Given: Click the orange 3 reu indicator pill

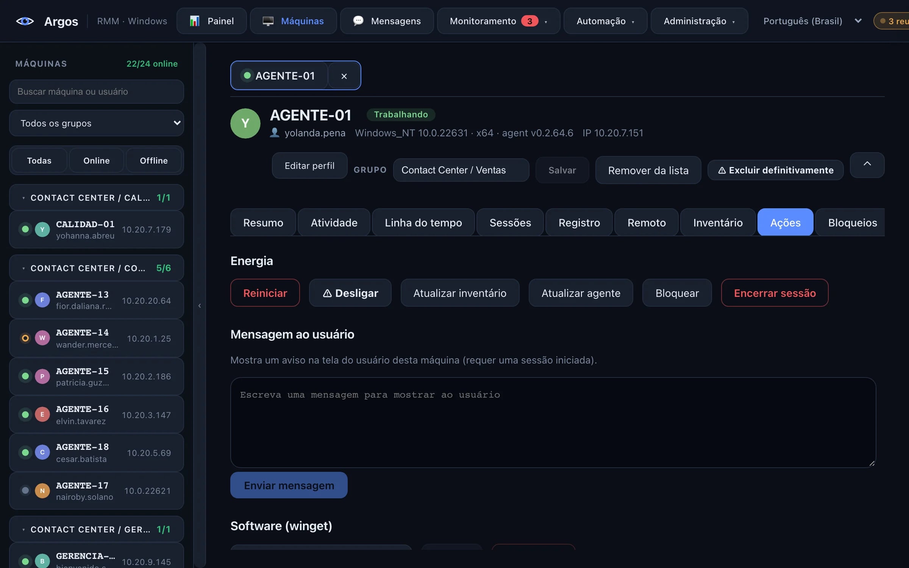Looking at the screenshot, I should click(892, 21).
